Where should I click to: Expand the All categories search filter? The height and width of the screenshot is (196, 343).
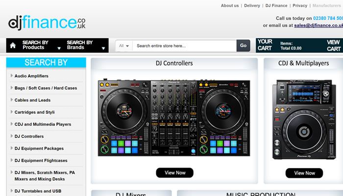(x=124, y=46)
